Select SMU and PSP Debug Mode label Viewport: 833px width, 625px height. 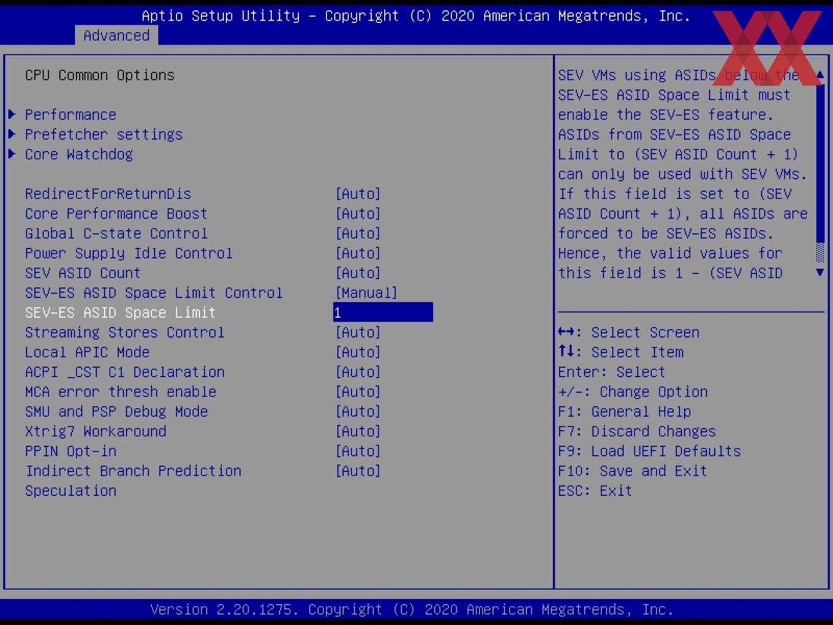pyautogui.click(x=116, y=412)
